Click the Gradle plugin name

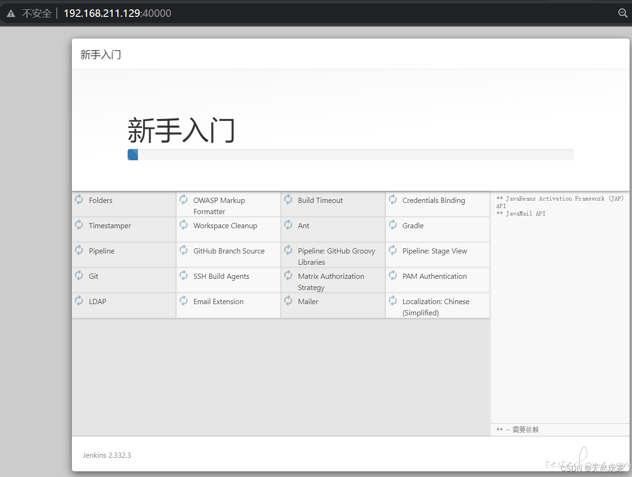tap(413, 226)
